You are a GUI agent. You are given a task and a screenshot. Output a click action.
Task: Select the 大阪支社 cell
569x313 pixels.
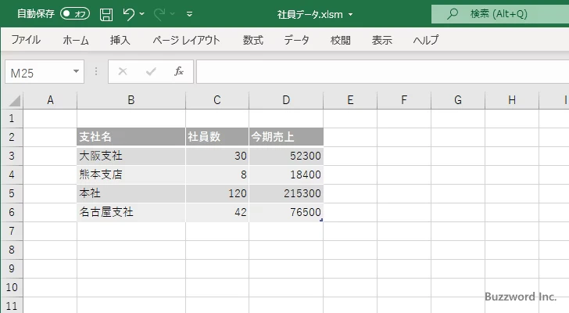pos(131,156)
